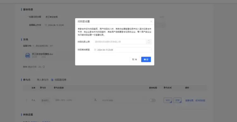Increase 扫码任务上限 with the up arrow
Screen dimensions: 237x122
click(x=149, y=40)
